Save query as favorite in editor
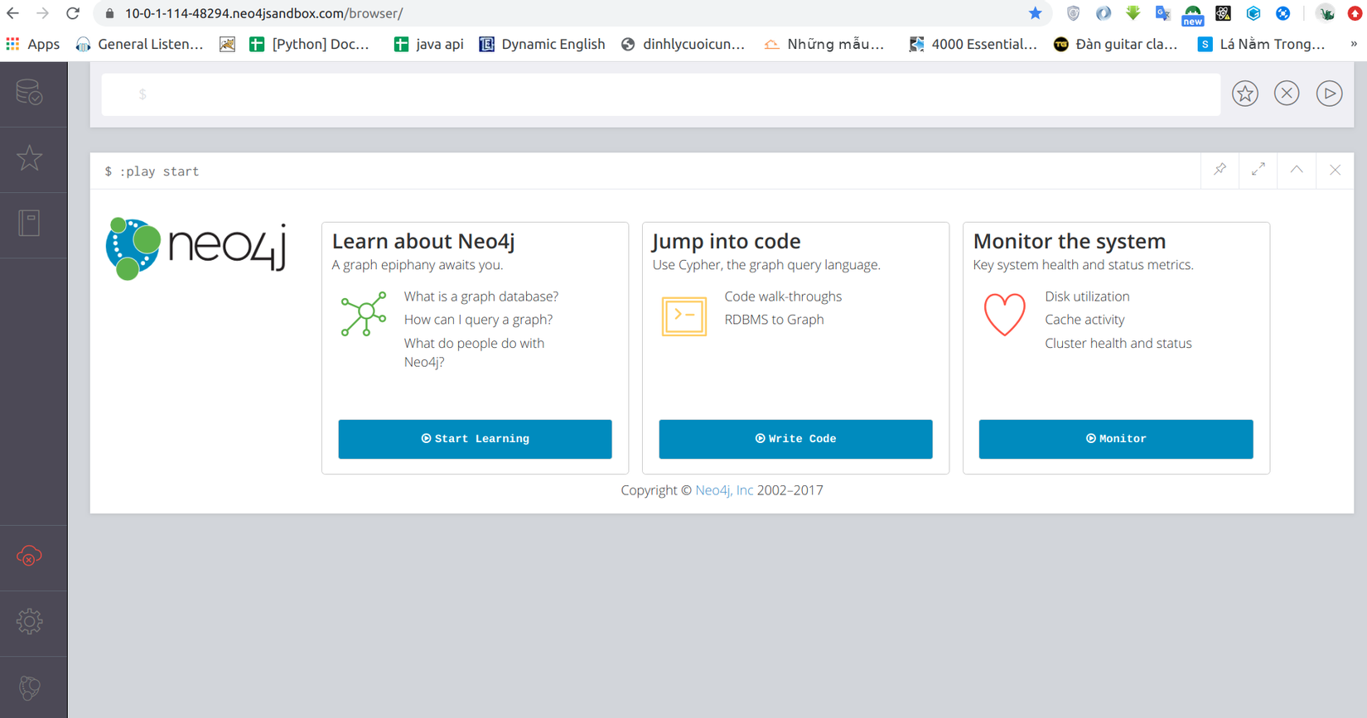The height and width of the screenshot is (718, 1367). coord(1244,94)
